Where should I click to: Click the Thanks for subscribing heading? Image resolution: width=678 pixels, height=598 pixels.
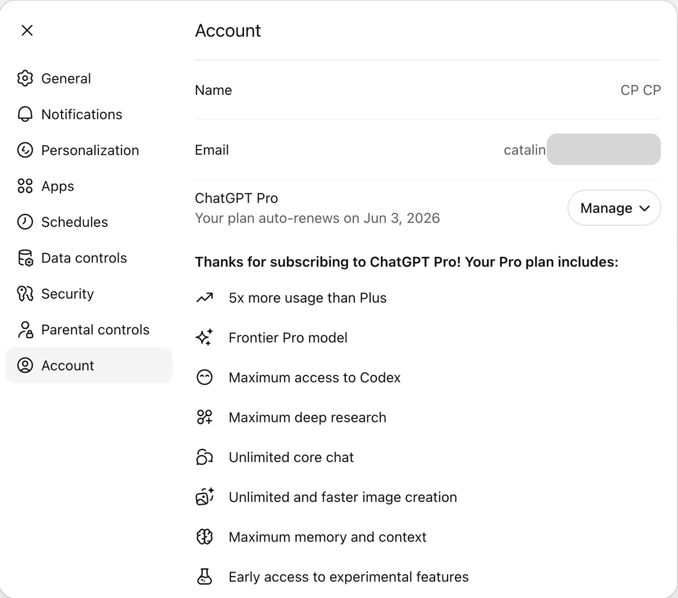click(x=406, y=262)
